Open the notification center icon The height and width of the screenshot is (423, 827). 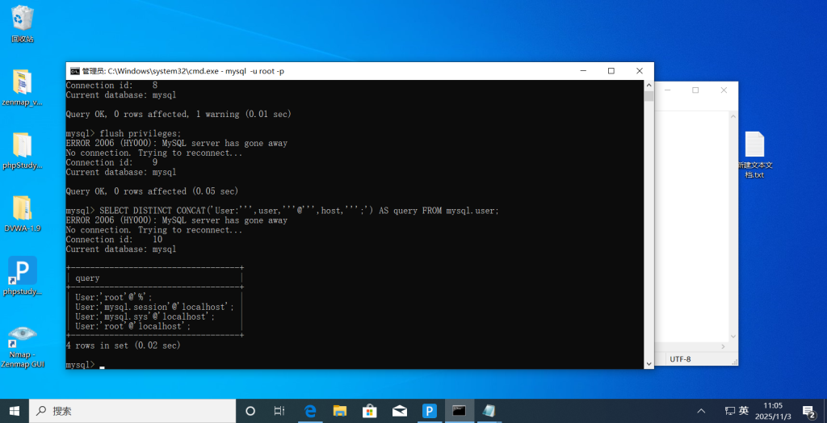coord(808,411)
